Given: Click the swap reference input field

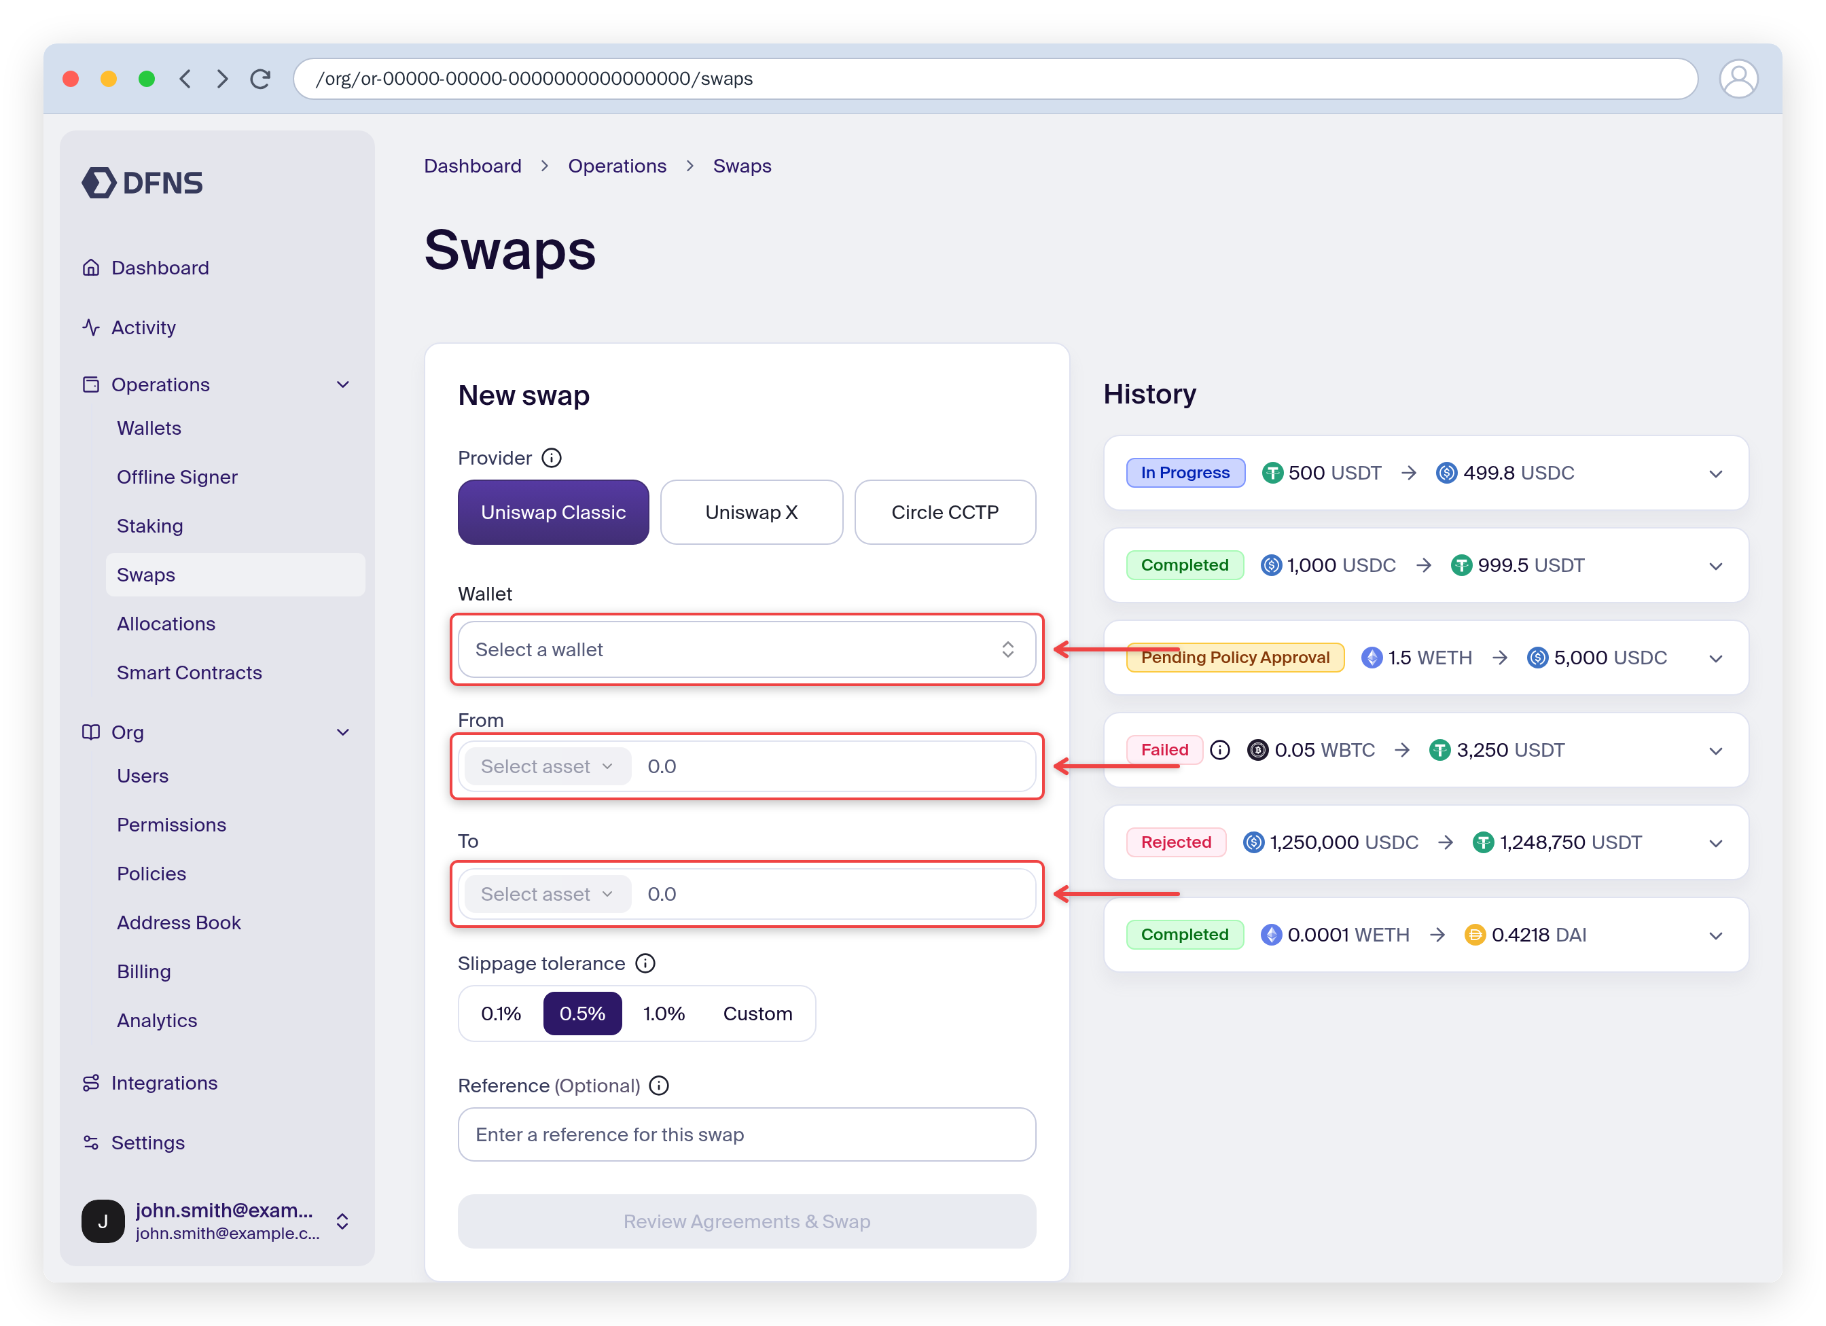Looking at the screenshot, I should (747, 1134).
